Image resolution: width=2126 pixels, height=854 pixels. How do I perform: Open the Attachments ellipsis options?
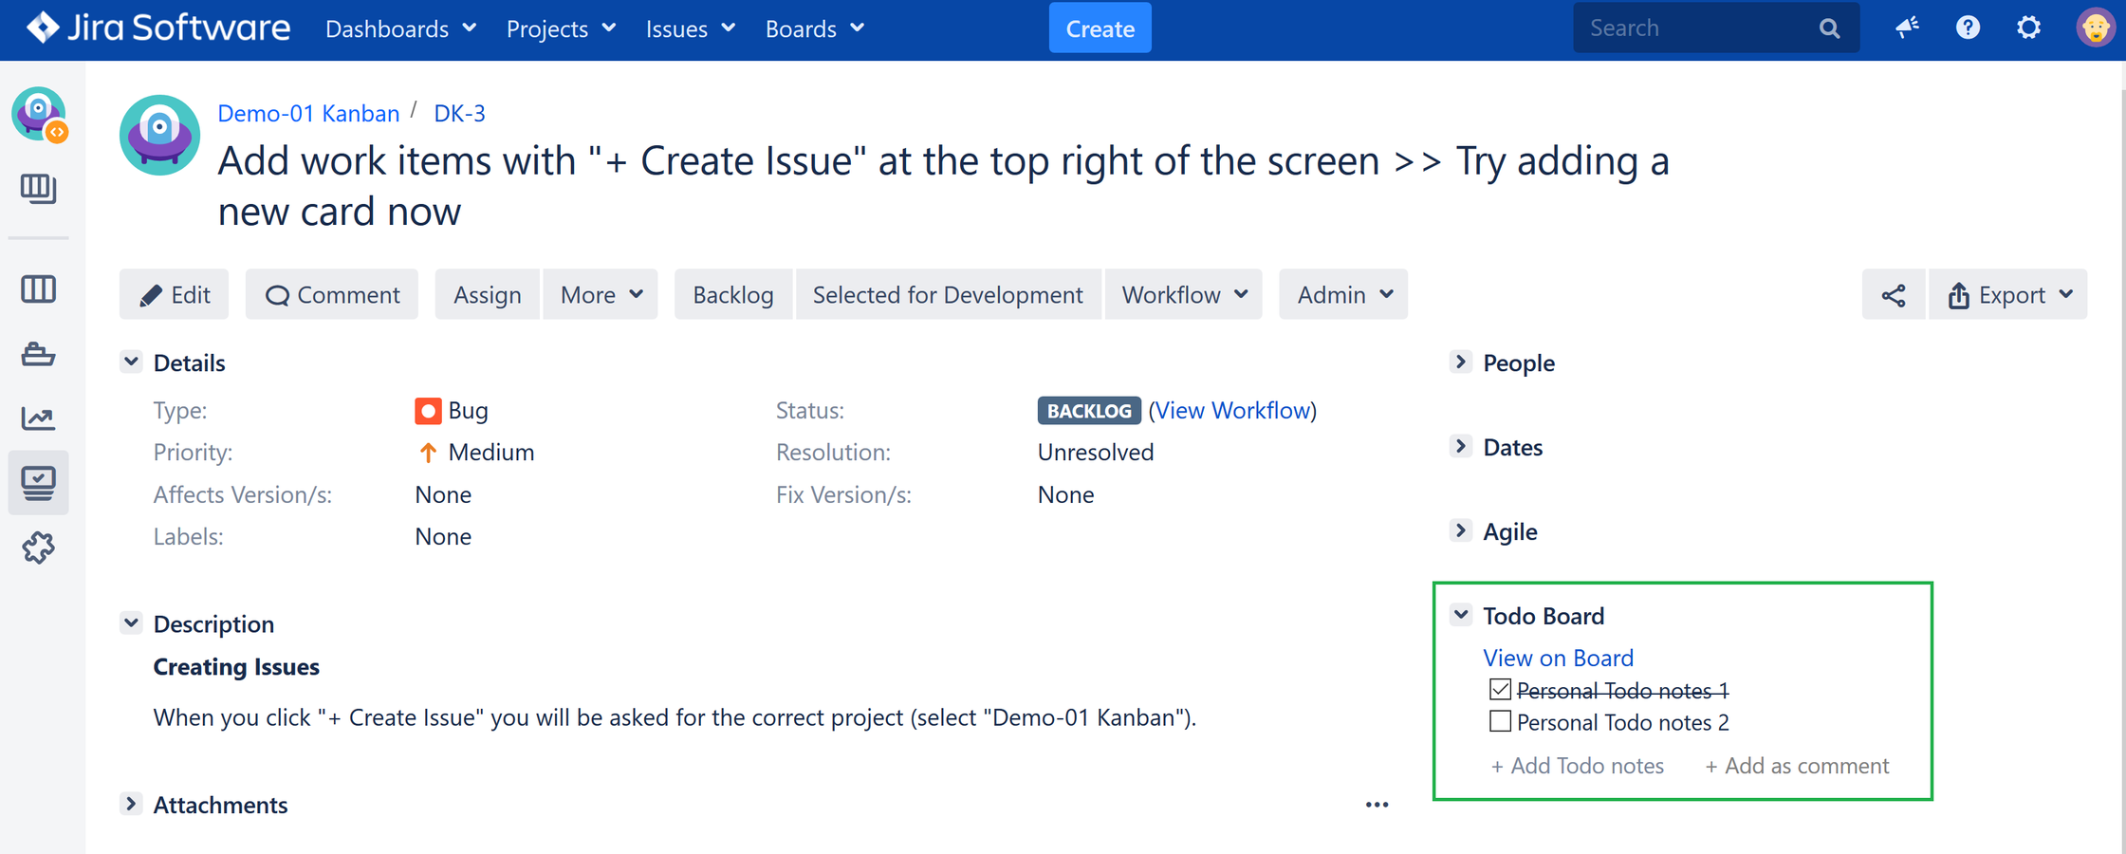1377,805
